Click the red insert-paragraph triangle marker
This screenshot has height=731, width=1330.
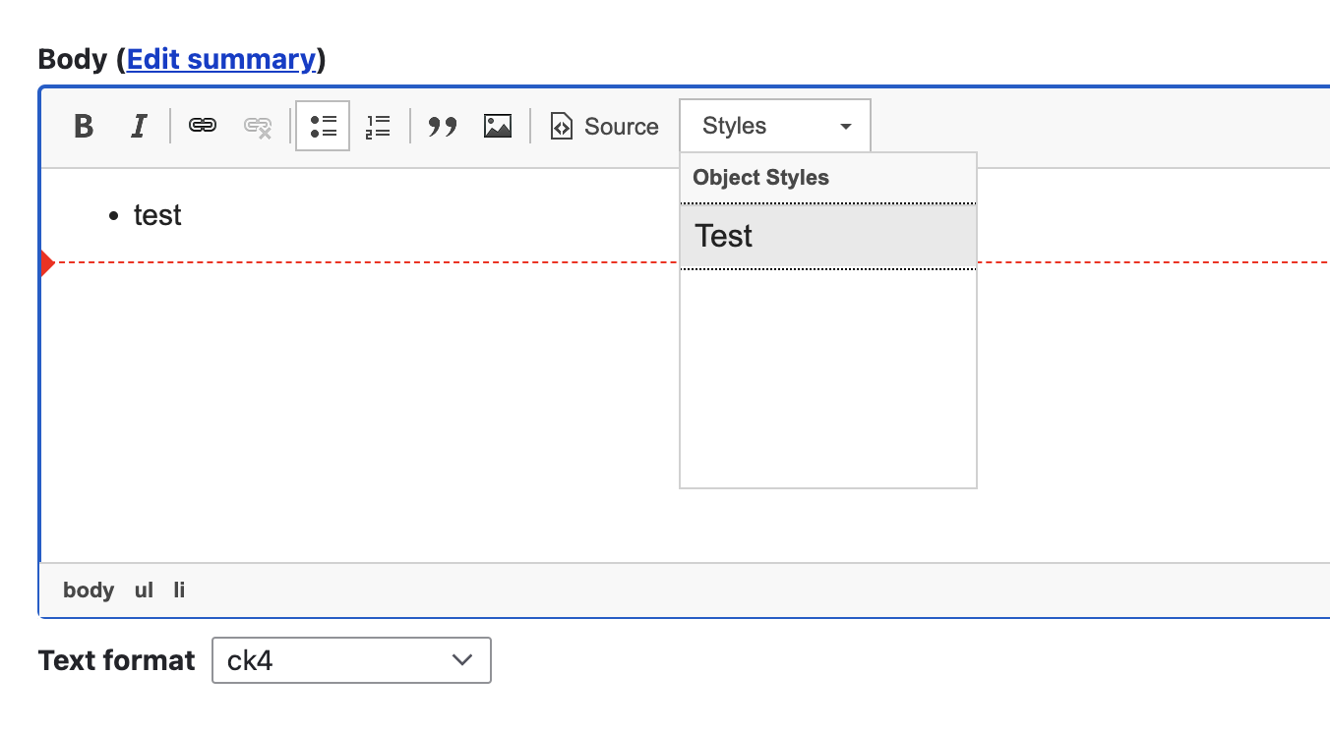pyautogui.click(x=46, y=263)
